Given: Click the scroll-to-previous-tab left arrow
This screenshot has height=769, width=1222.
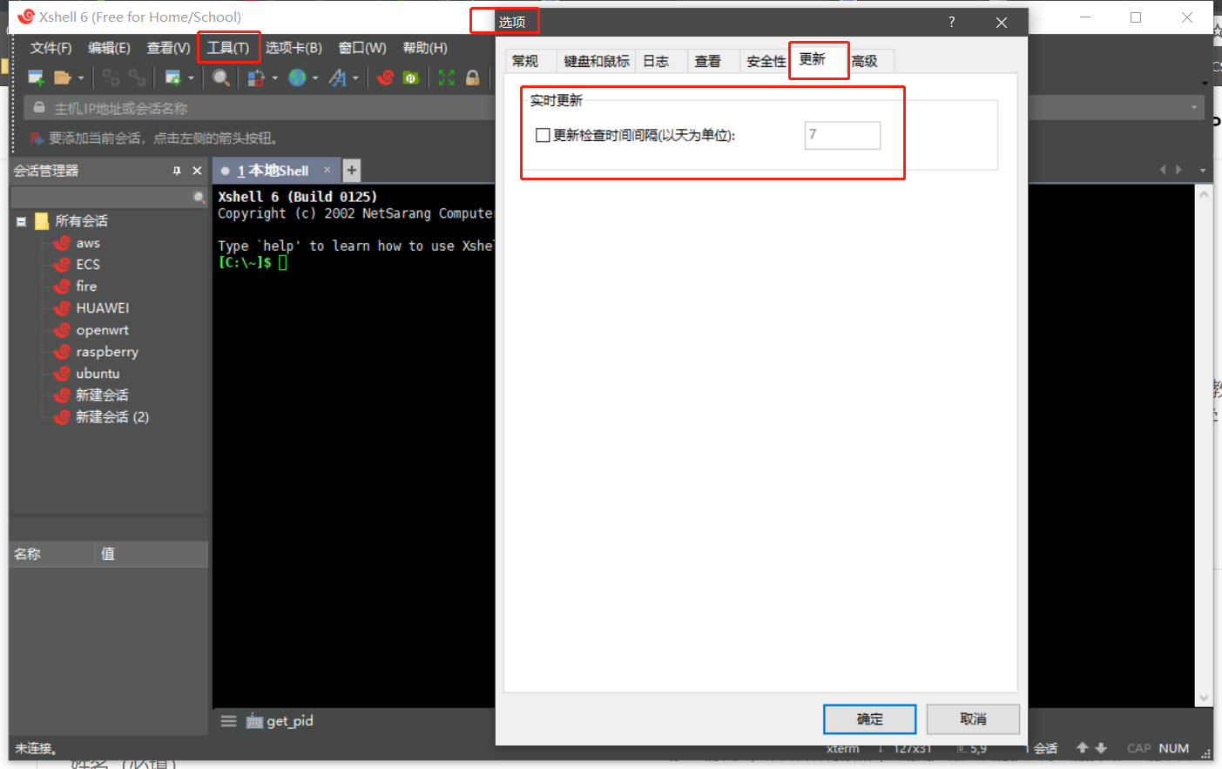Looking at the screenshot, I should click(x=1163, y=170).
